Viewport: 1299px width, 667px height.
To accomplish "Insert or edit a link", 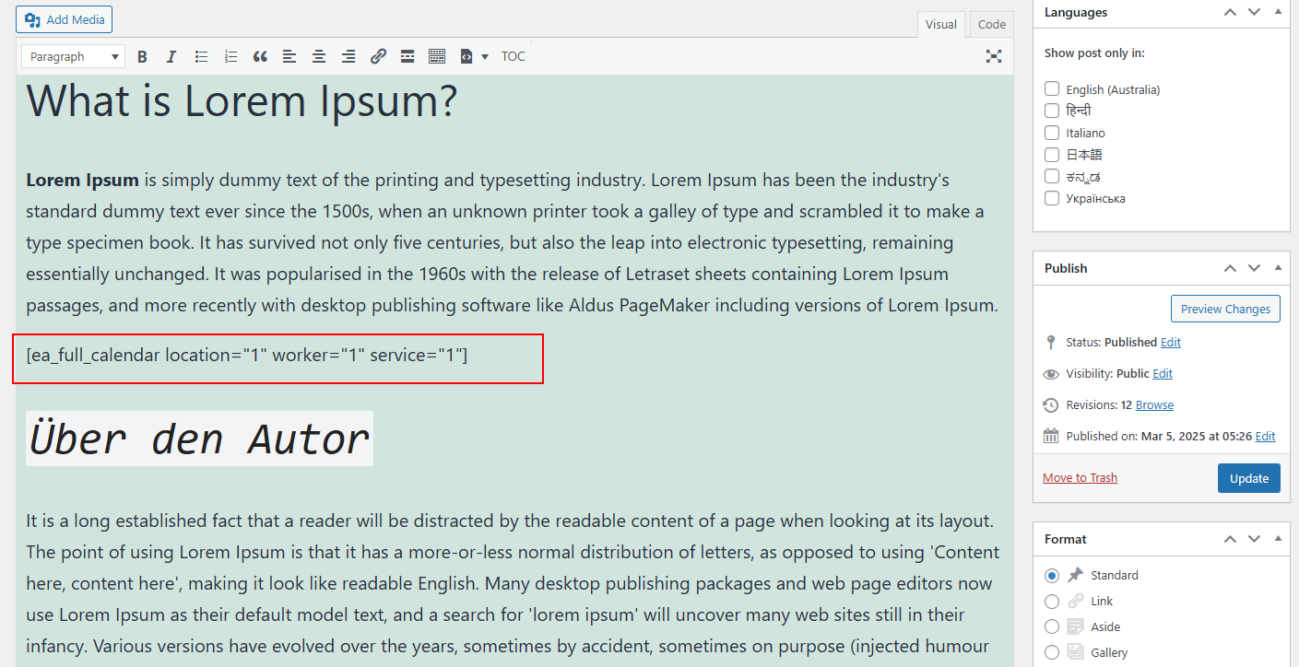I will pyautogui.click(x=378, y=57).
